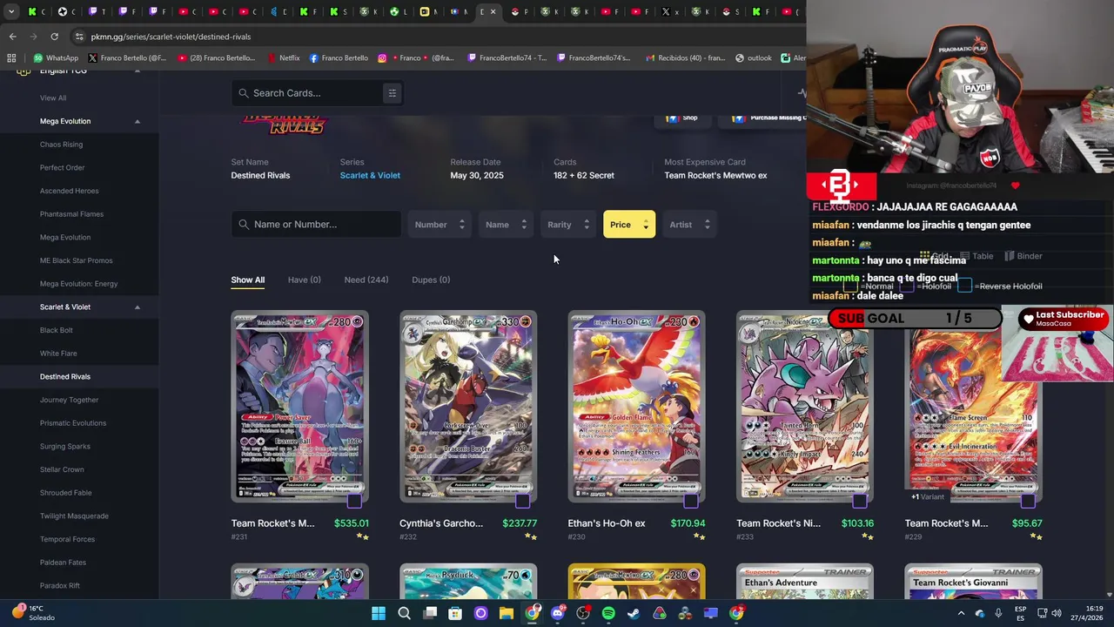Open Discord from the taskbar
Screen dimensions: 1114x627
(557, 613)
